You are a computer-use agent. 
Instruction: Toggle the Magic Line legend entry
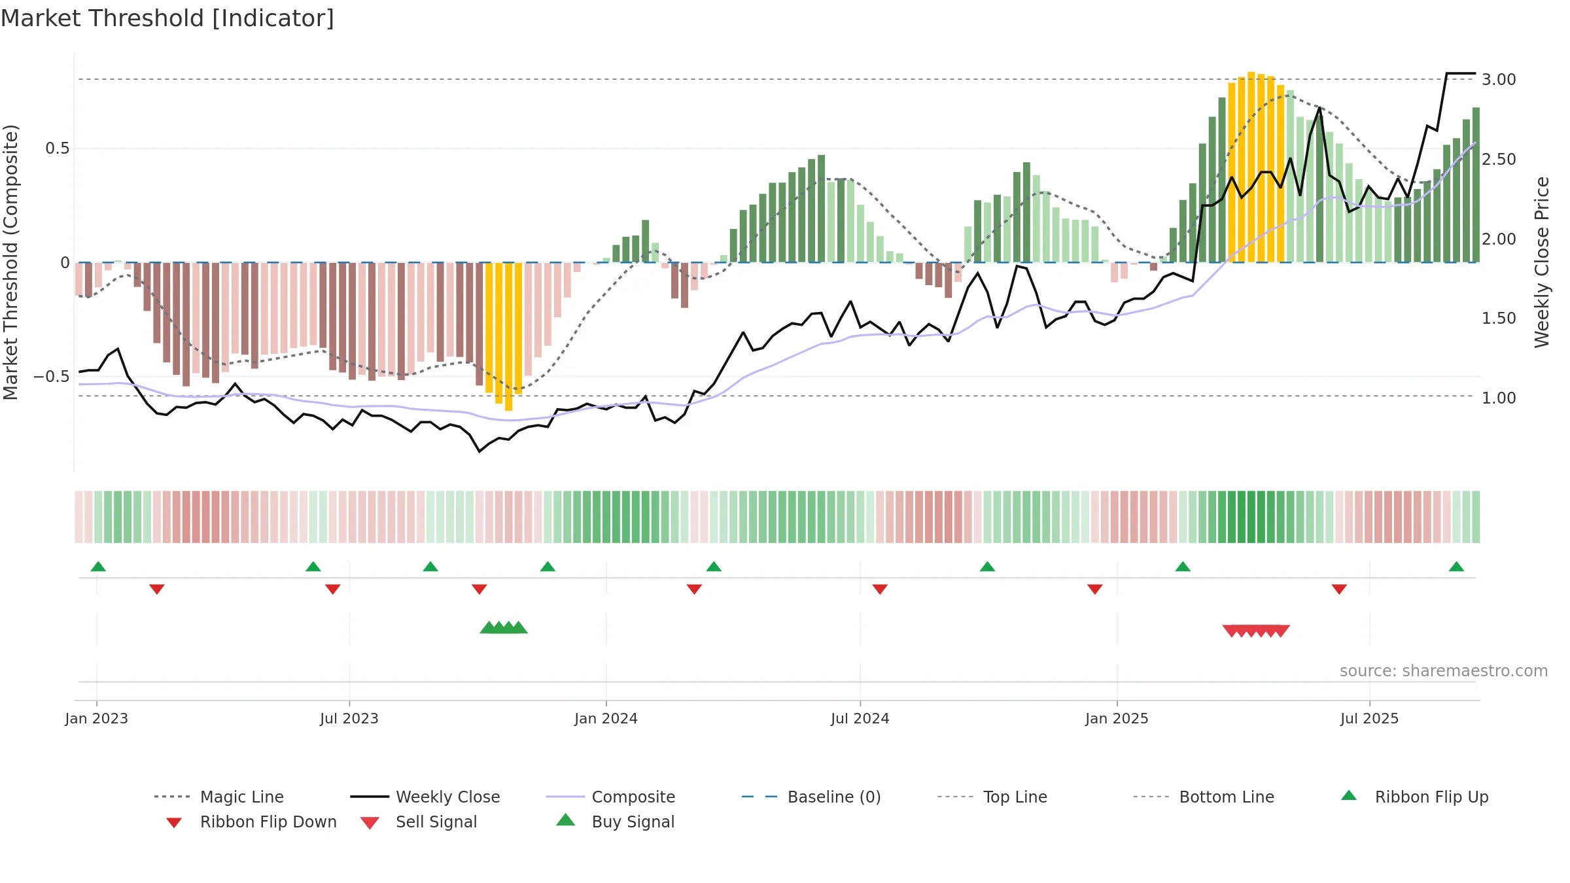click(219, 797)
